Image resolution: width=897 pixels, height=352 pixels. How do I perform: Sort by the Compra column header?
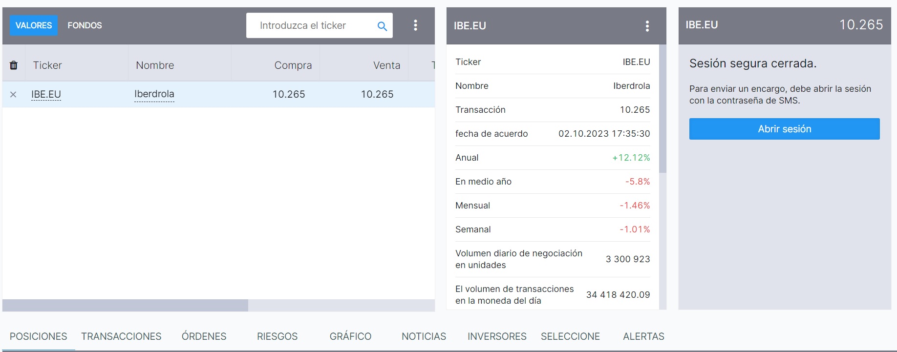pos(293,65)
